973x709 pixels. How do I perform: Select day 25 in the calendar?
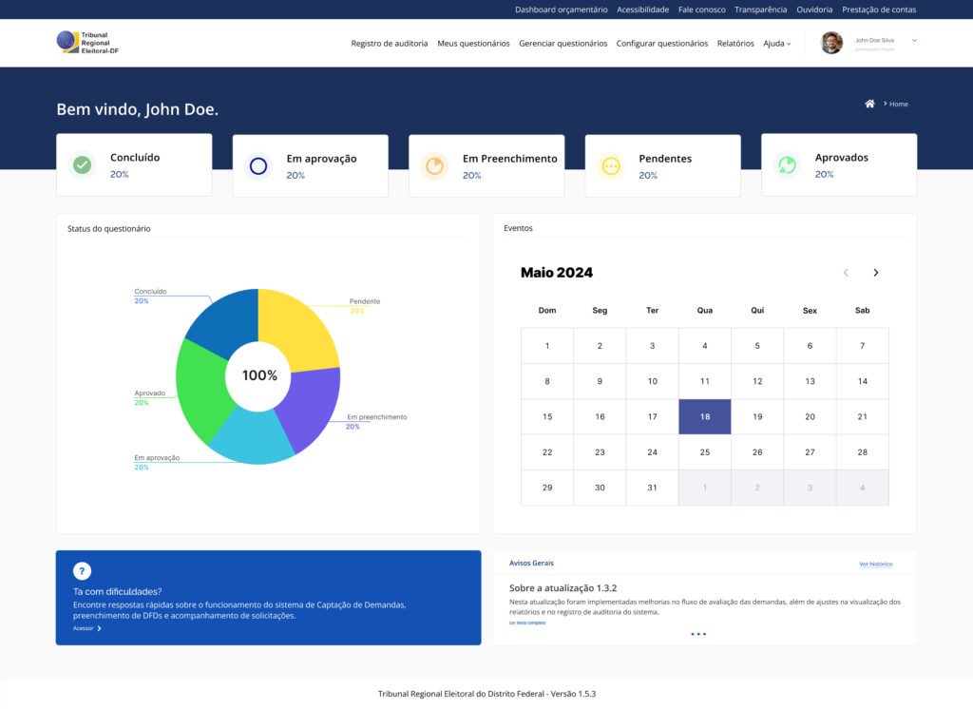[x=704, y=452]
